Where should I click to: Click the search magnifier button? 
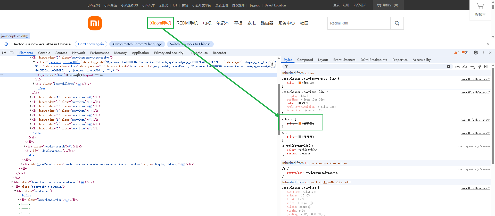(x=397, y=23)
